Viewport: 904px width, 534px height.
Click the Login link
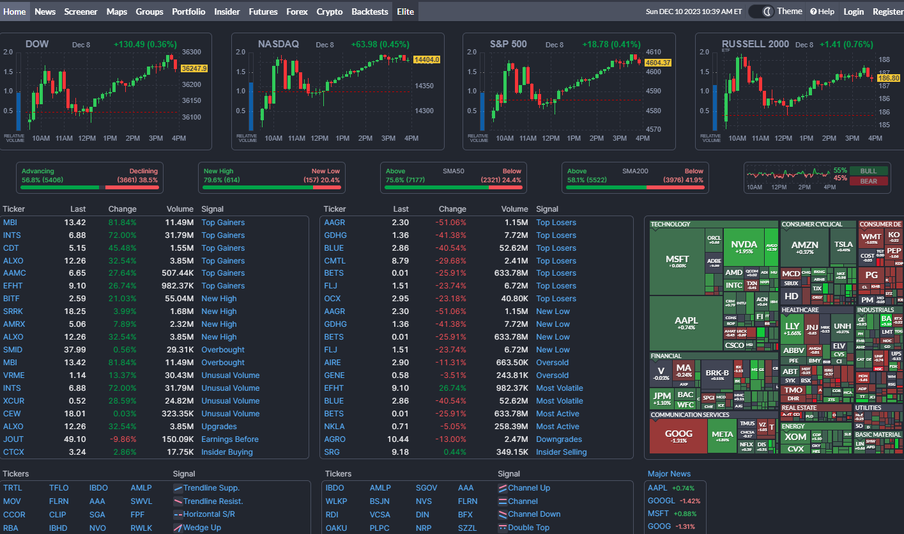coord(854,12)
